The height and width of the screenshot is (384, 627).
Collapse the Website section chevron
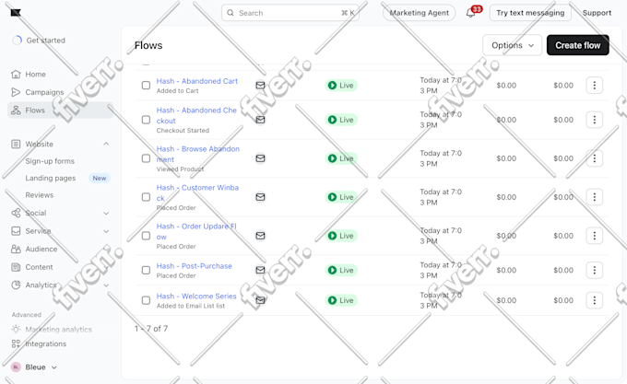106,144
